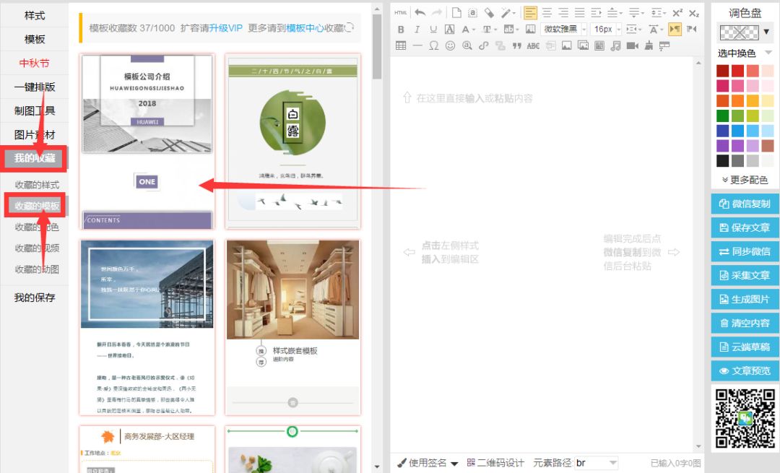Click the 微信复制 button
This screenshot has width=780, height=473.
coord(745,204)
